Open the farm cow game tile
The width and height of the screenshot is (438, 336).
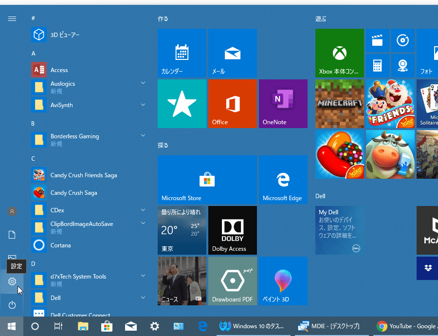tap(390, 154)
